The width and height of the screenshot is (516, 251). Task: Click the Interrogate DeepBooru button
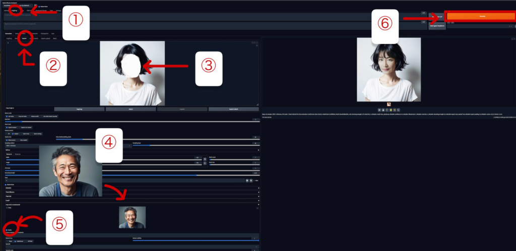(436, 26)
